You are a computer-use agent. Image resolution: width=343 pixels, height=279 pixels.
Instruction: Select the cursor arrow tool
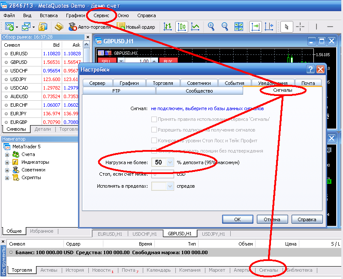(x=286, y=27)
